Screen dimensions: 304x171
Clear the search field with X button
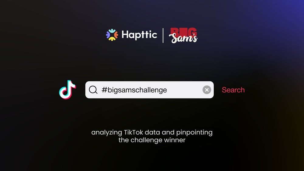[207, 90]
